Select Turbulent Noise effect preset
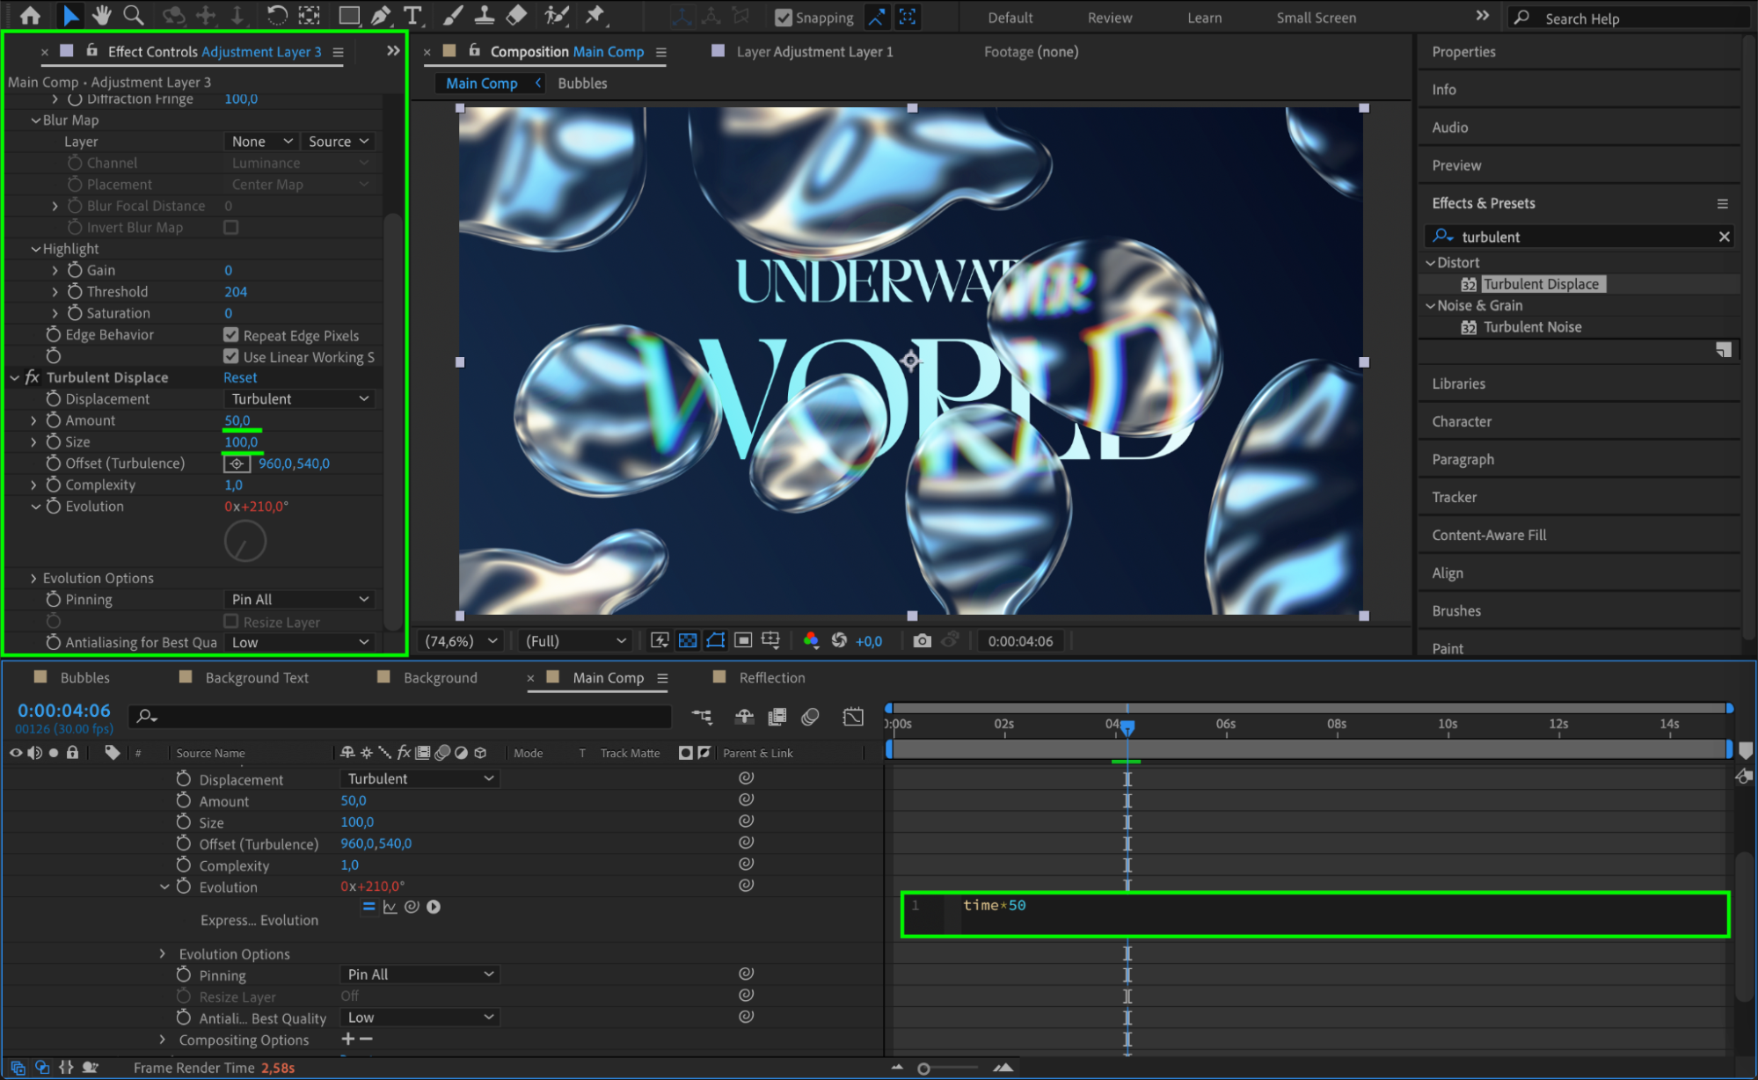 tap(1532, 327)
